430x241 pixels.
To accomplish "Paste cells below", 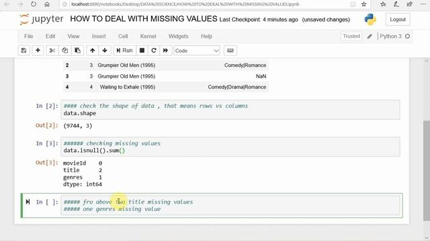I will click(78, 51).
